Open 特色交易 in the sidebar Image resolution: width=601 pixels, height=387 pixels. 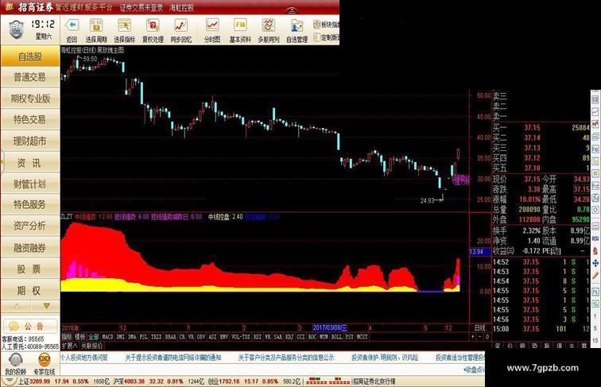30,120
